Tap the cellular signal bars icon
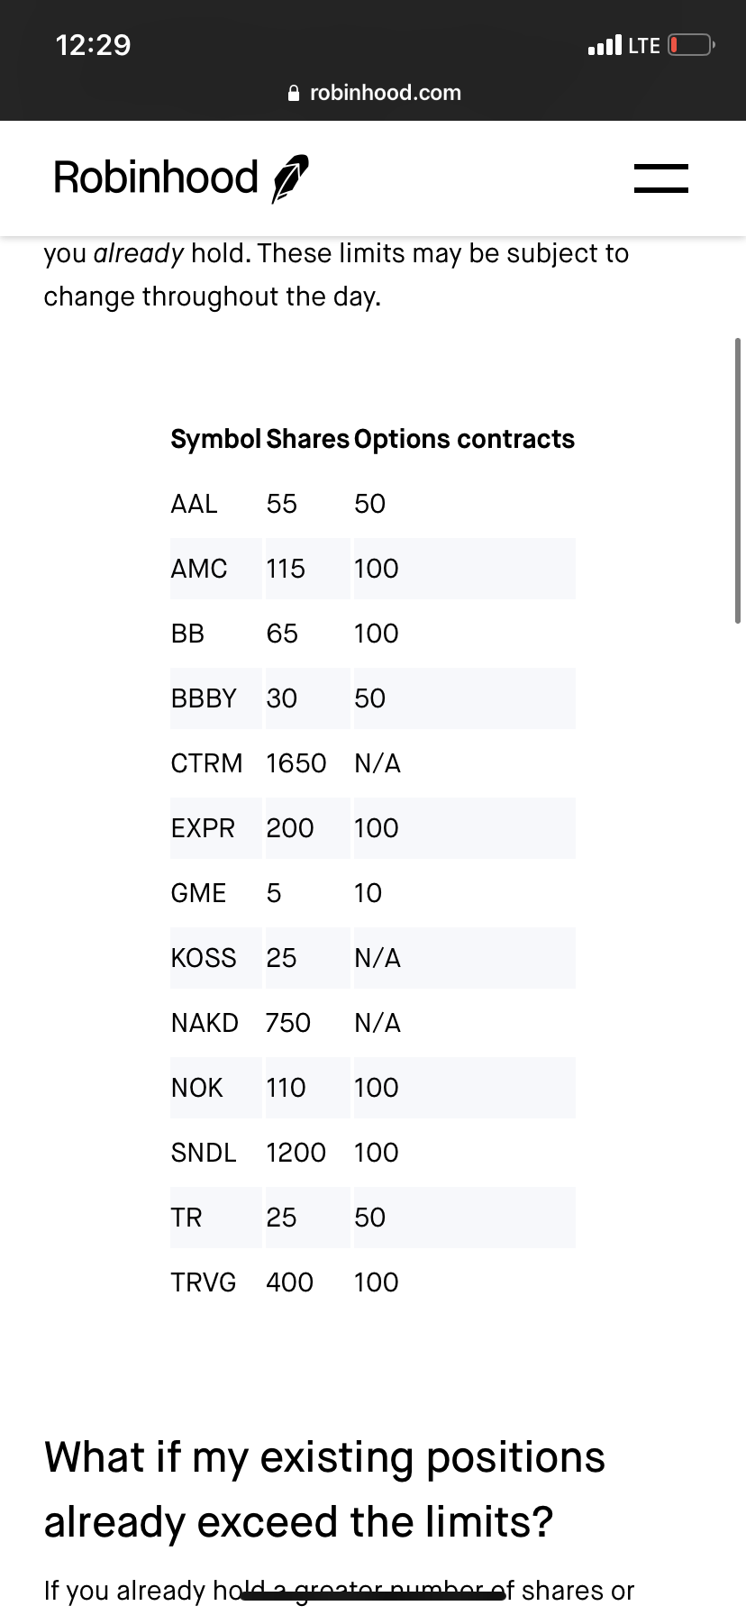The width and height of the screenshot is (746, 1615). tap(604, 45)
